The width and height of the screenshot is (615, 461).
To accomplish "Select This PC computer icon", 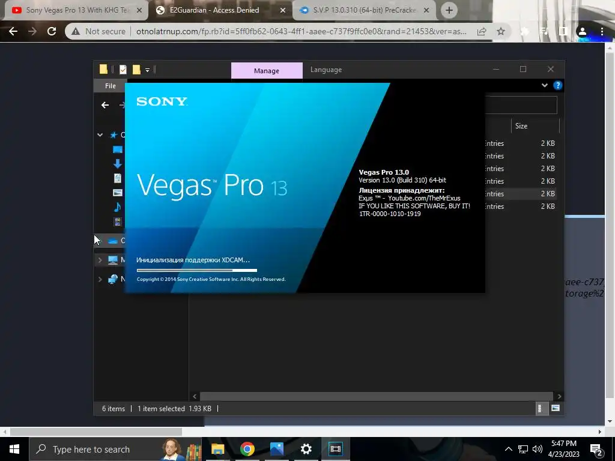I will [x=113, y=260].
